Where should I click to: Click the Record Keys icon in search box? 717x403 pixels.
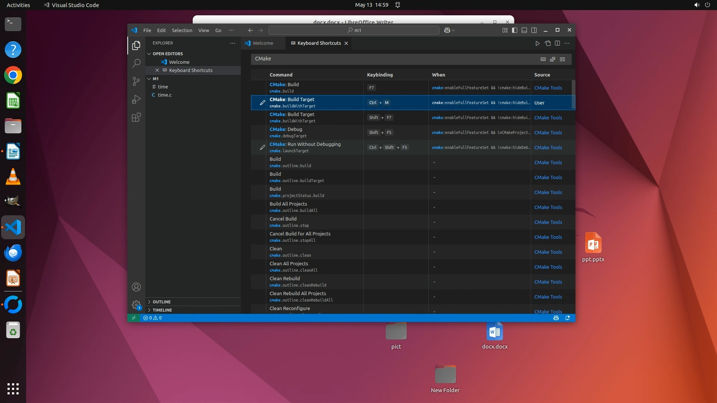click(543, 59)
